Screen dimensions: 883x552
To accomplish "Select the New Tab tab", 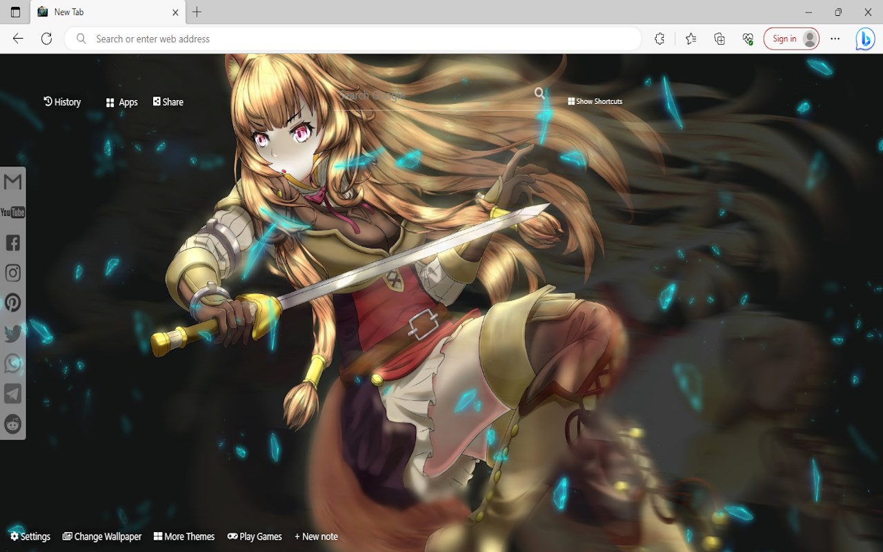I will click(x=108, y=12).
